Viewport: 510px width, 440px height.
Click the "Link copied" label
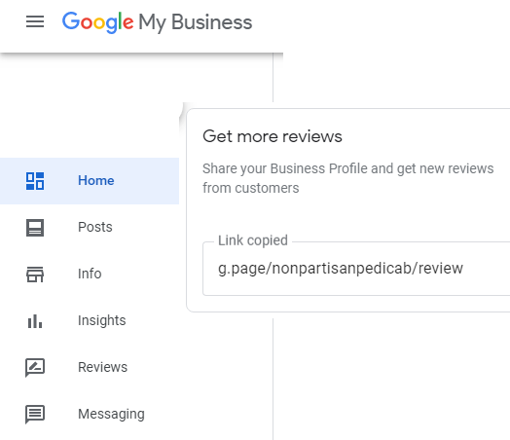(x=253, y=240)
